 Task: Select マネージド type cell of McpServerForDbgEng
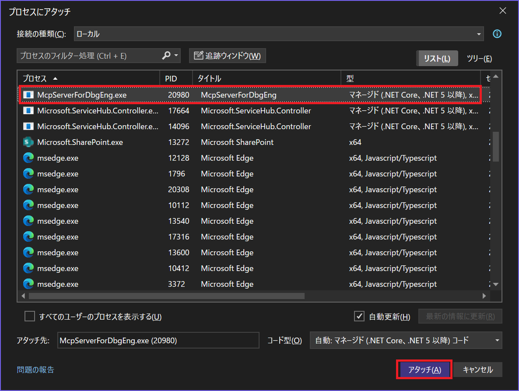[414, 95]
